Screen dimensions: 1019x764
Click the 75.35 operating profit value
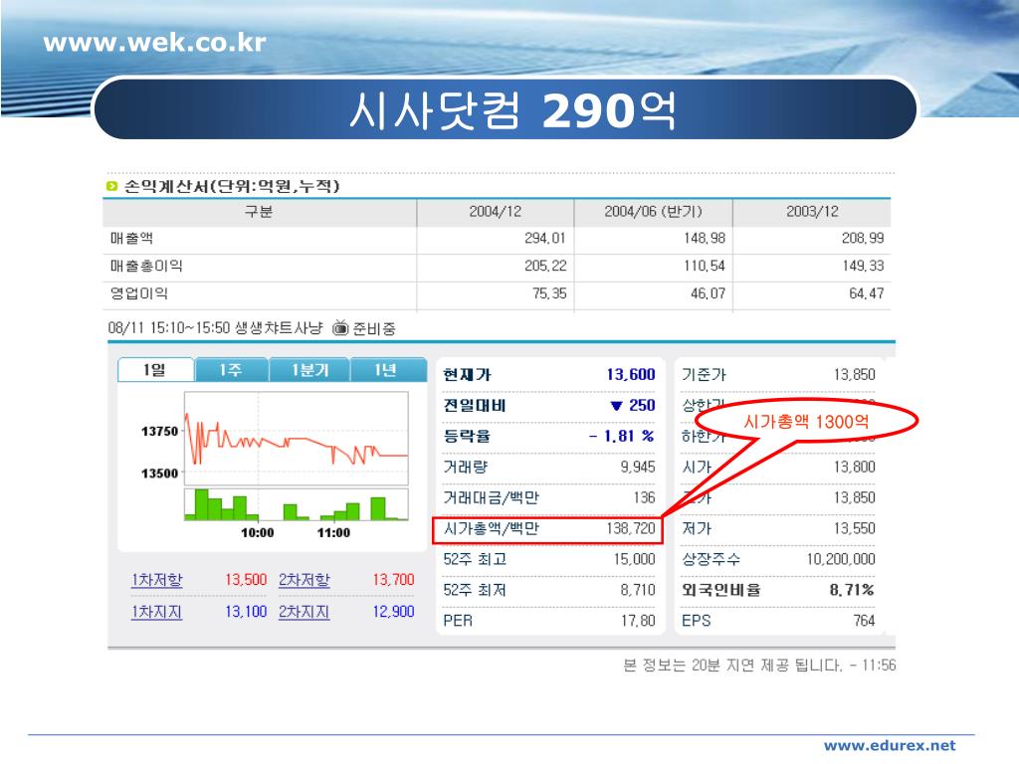(x=549, y=293)
